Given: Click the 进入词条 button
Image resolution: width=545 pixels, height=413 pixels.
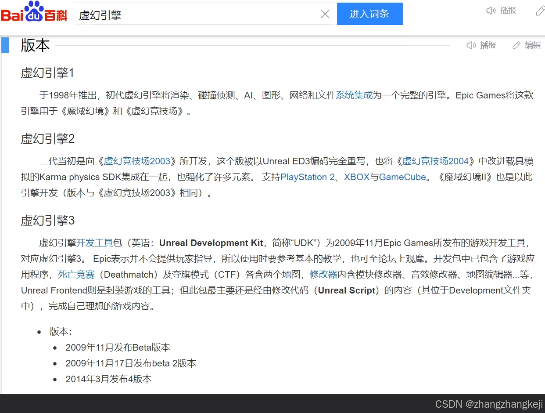Looking at the screenshot, I should (x=369, y=14).
